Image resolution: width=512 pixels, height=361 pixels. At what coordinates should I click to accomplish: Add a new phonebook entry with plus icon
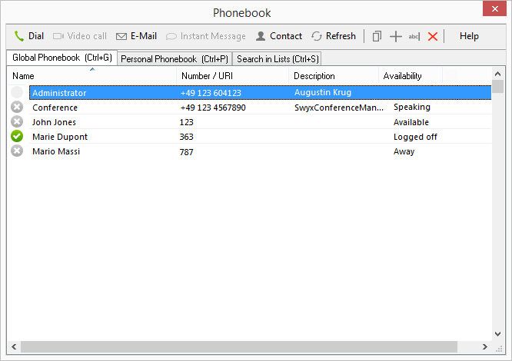point(396,36)
